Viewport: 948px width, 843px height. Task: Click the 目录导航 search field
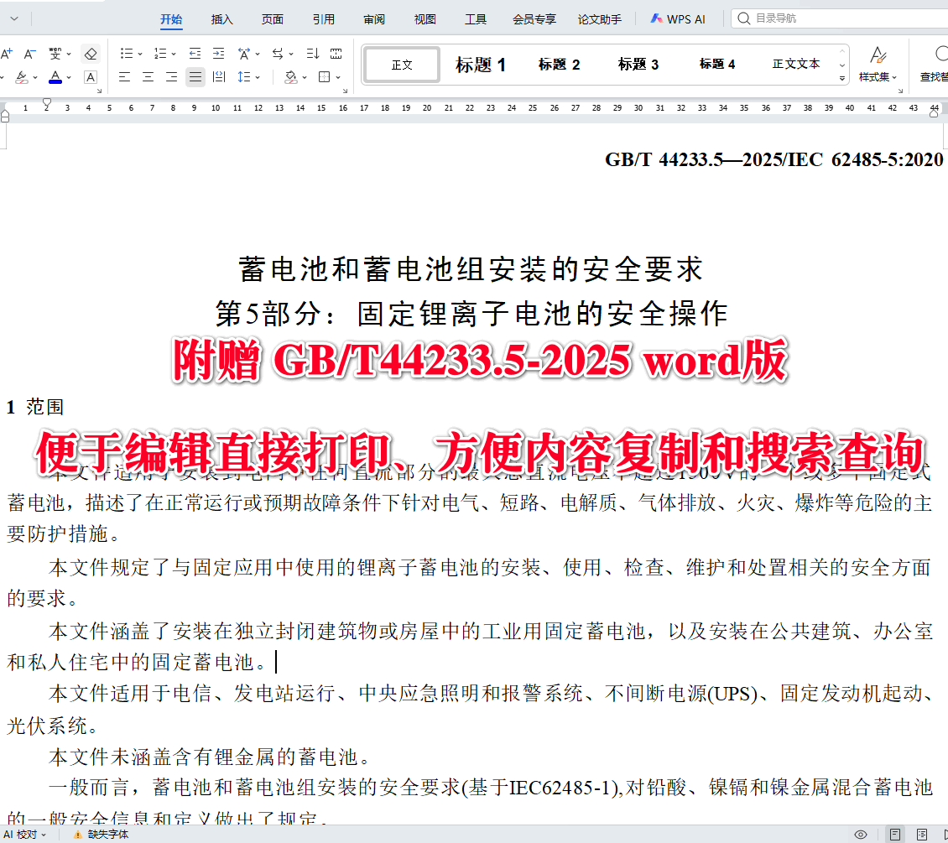[839, 18]
